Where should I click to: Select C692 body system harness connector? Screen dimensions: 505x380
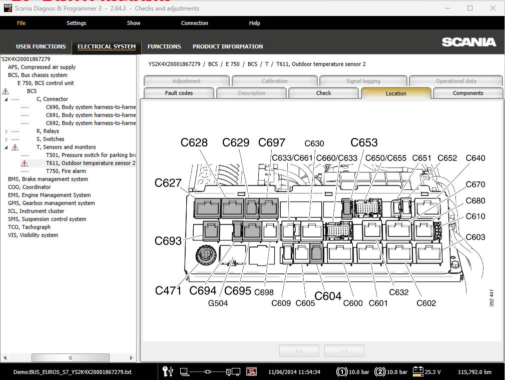click(x=91, y=123)
